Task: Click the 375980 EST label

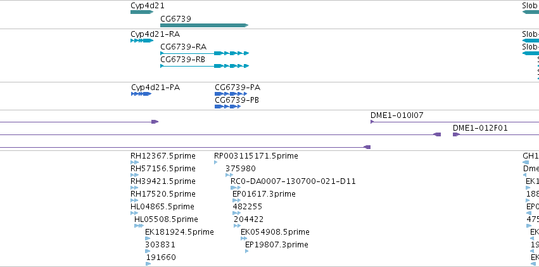Action: click(241, 169)
